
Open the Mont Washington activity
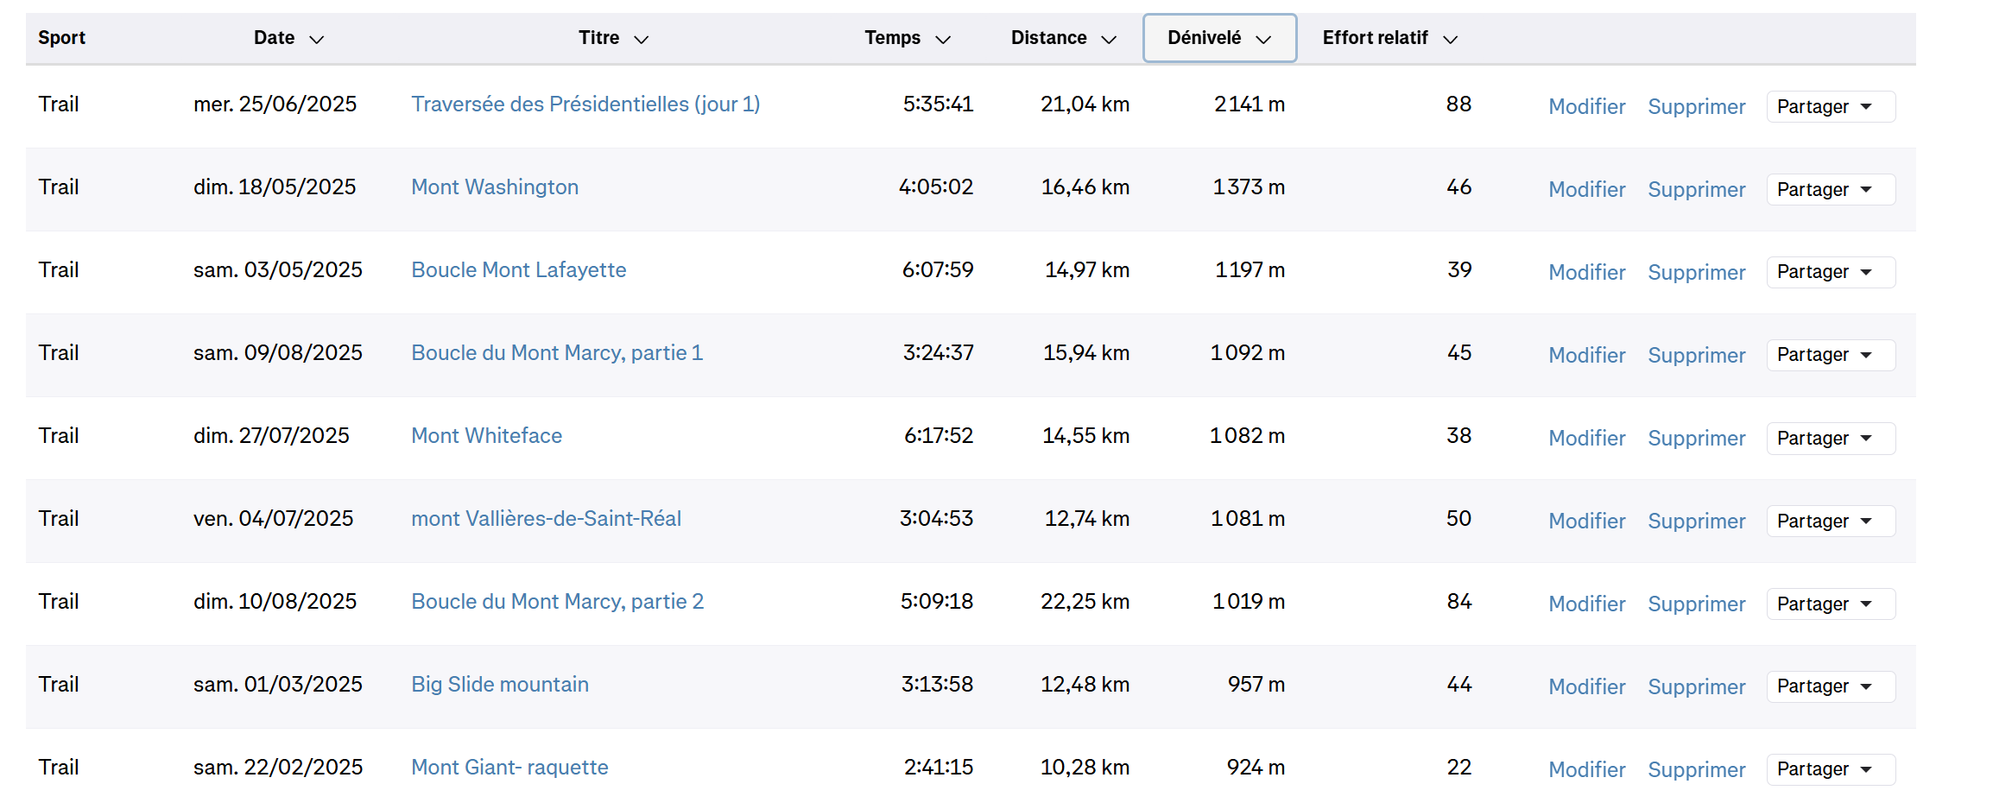tap(494, 187)
